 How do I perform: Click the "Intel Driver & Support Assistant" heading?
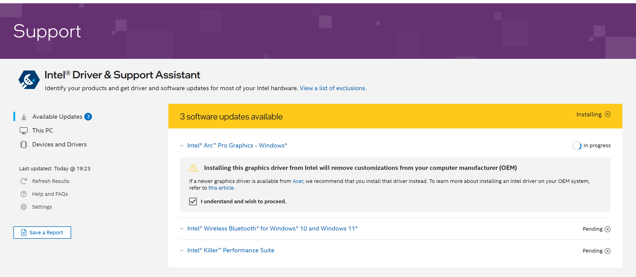pyautogui.click(x=122, y=75)
